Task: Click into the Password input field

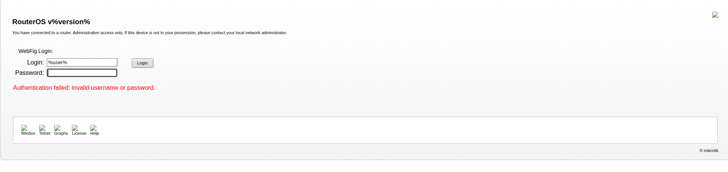Action: coord(82,73)
